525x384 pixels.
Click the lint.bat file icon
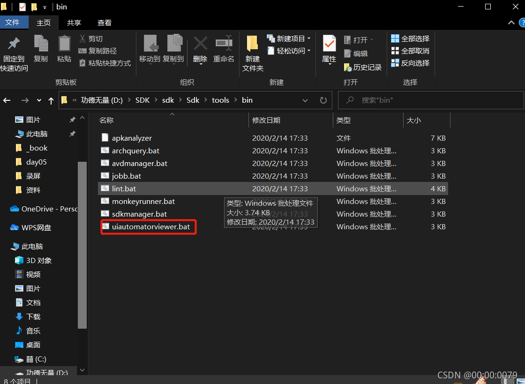pos(105,188)
